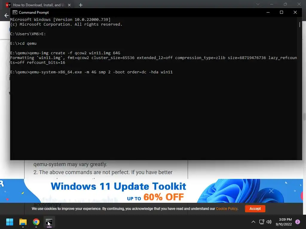Viewport: 306px width, 229px height.
Task: Open File Explorer from the taskbar
Action: (x=23, y=222)
